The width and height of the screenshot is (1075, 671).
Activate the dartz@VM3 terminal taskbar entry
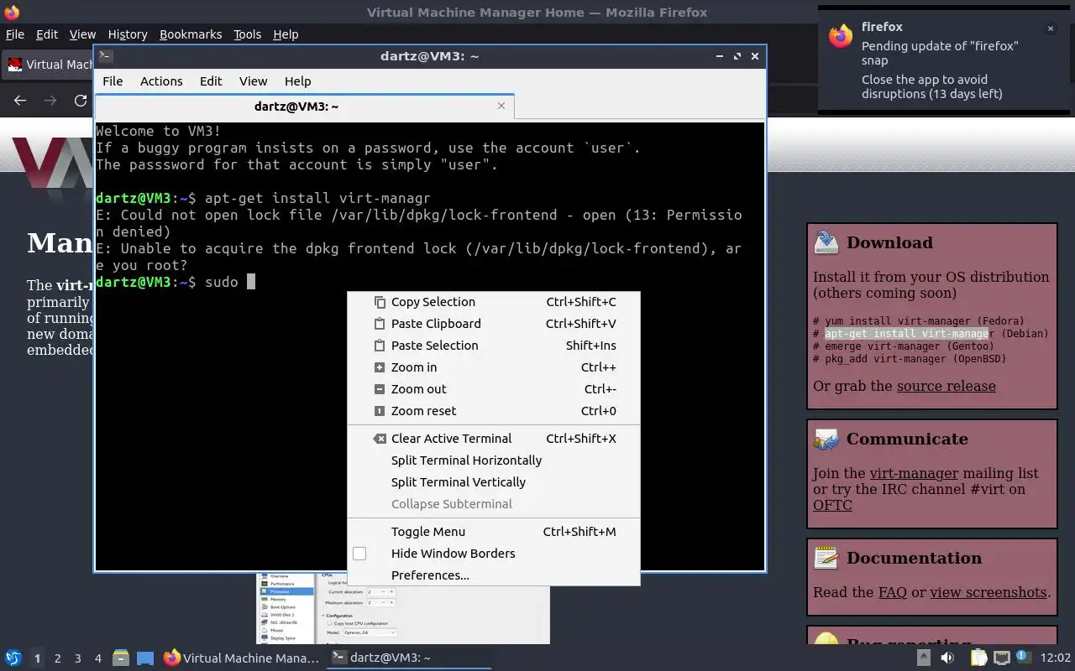pyautogui.click(x=409, y=658)
